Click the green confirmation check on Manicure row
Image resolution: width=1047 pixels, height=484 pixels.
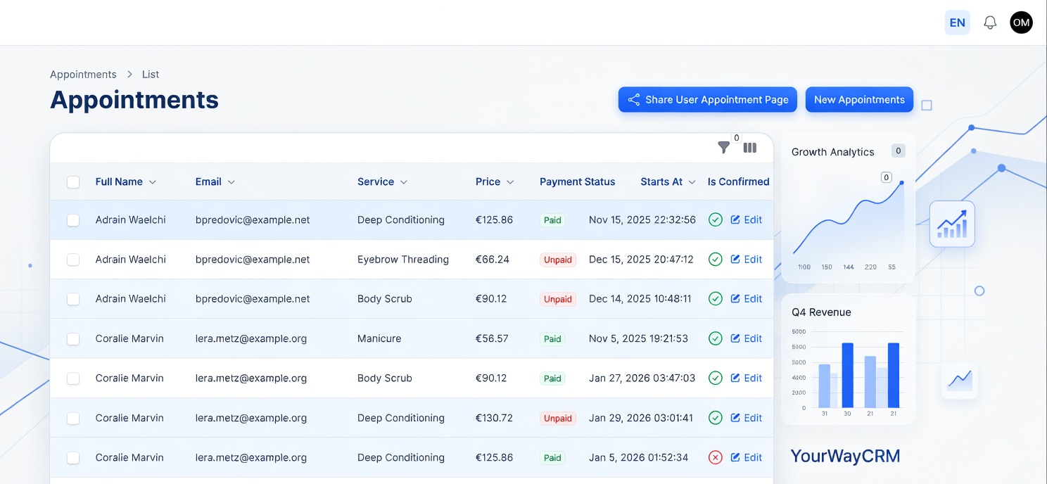[716, 338]
